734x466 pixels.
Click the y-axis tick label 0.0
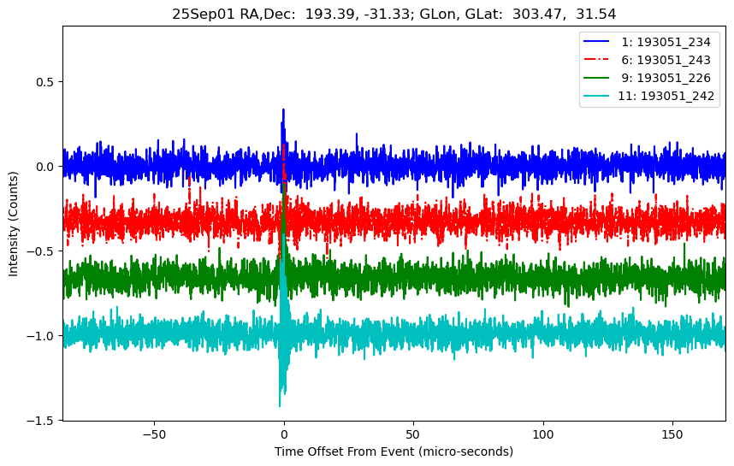click(x=45, y=167)
